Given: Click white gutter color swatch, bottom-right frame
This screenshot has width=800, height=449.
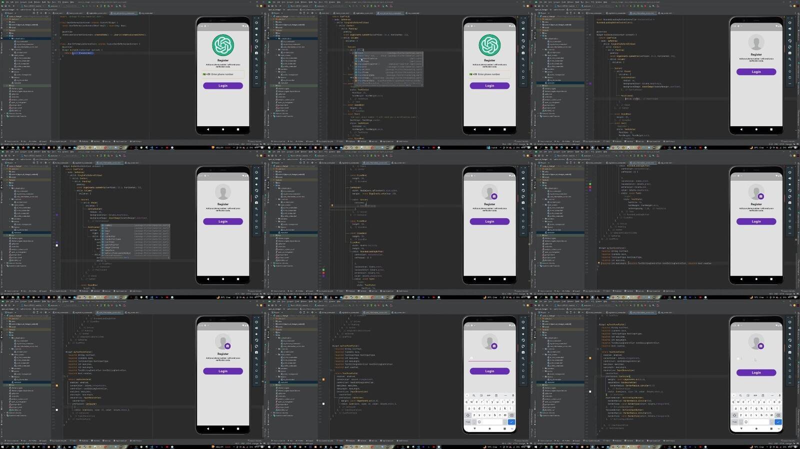Looking at the screenshot, I should 590,392.
